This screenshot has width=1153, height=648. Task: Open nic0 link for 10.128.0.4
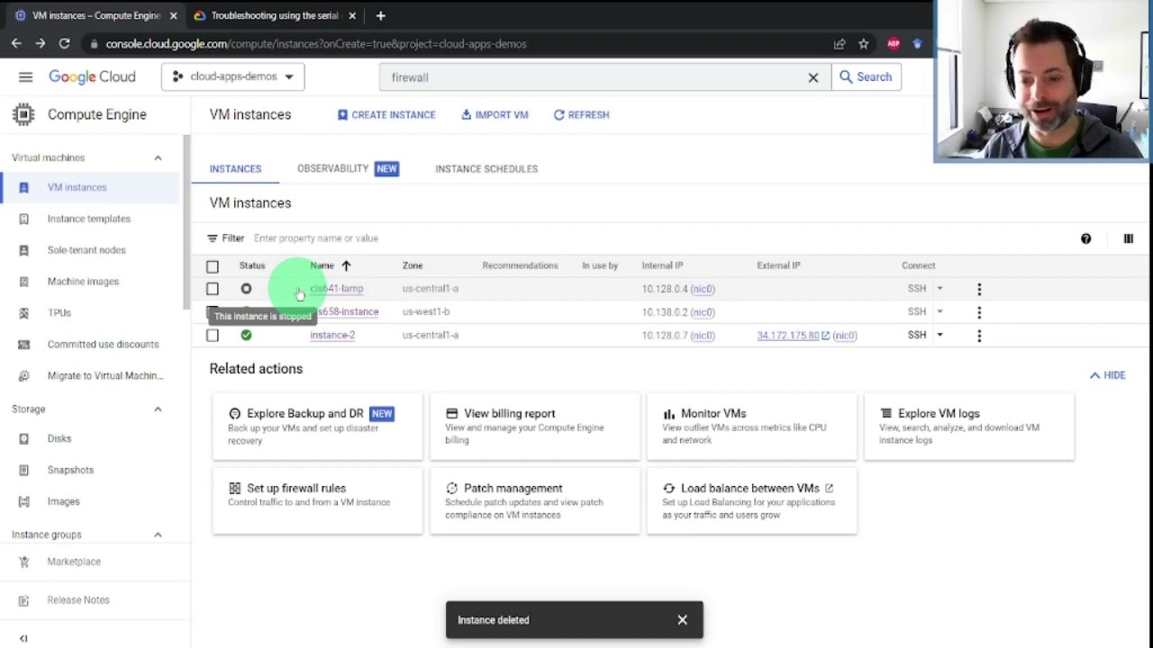(703, 289)
